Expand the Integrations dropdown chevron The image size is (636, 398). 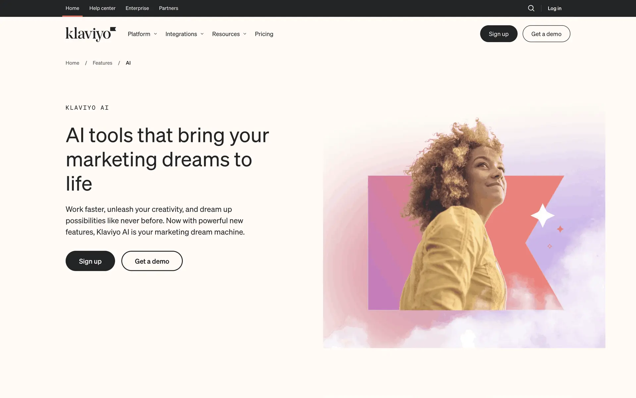(202, 34)
